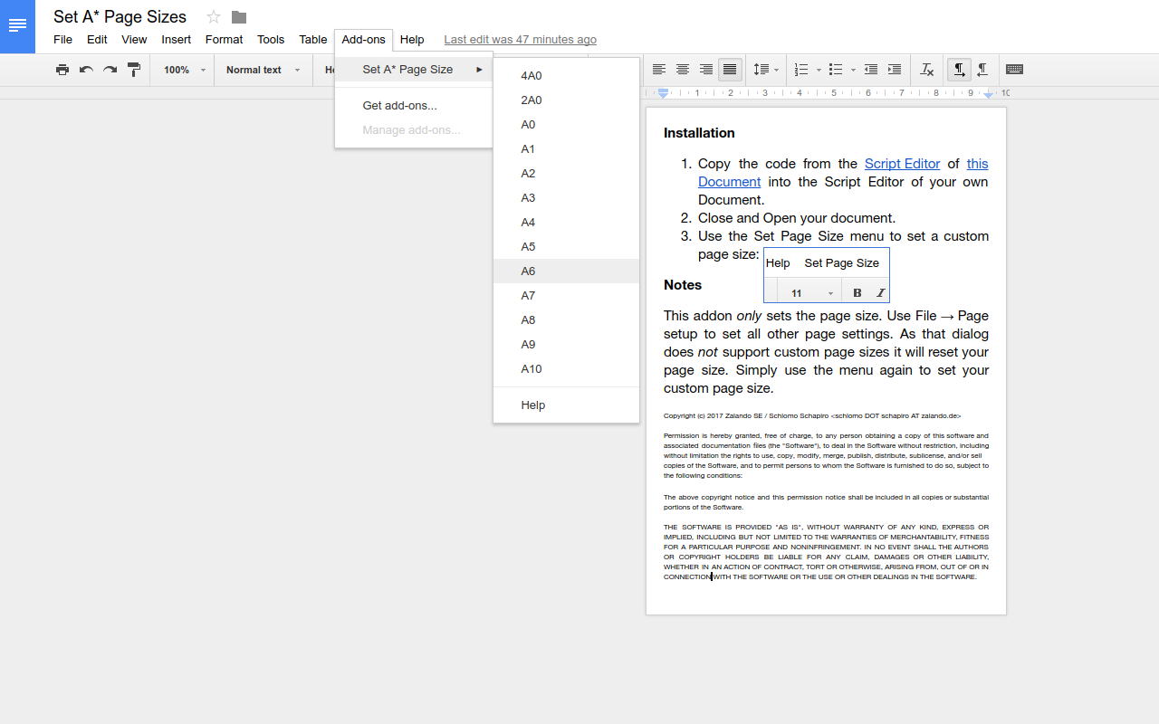Viewport: 1159px width, 724px height.
Task: Apply center text alignment
Action: point(682,70)
